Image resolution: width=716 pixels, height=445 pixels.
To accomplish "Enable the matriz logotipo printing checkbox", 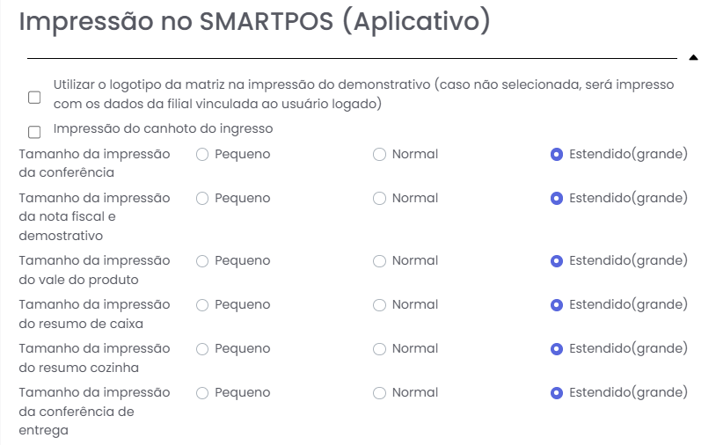I will pyautogui.click(x=34, y=97).
